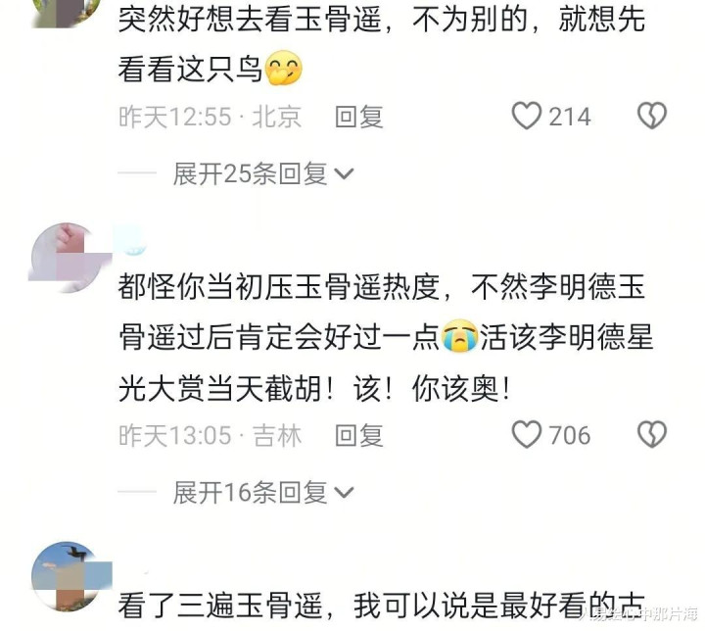Click timestamp 昨天12:55 · 北京
705x631 pixels.
[210, 117]
